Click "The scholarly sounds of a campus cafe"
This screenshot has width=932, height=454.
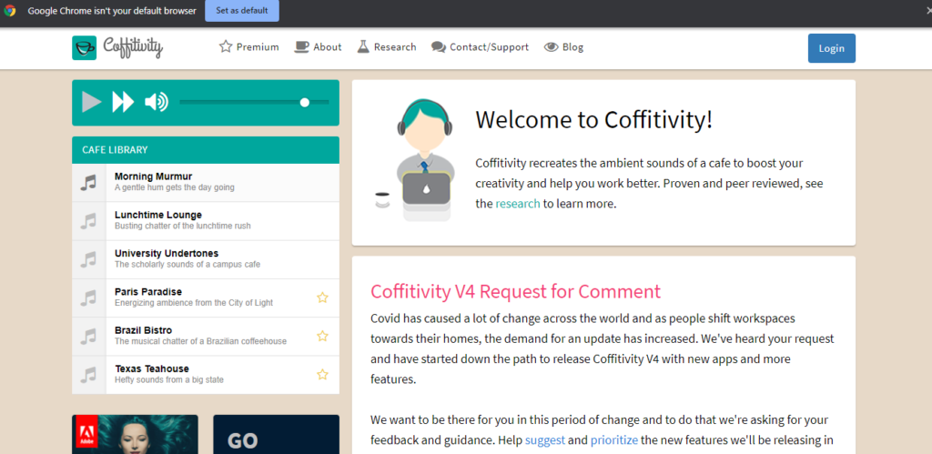[187, 265]
